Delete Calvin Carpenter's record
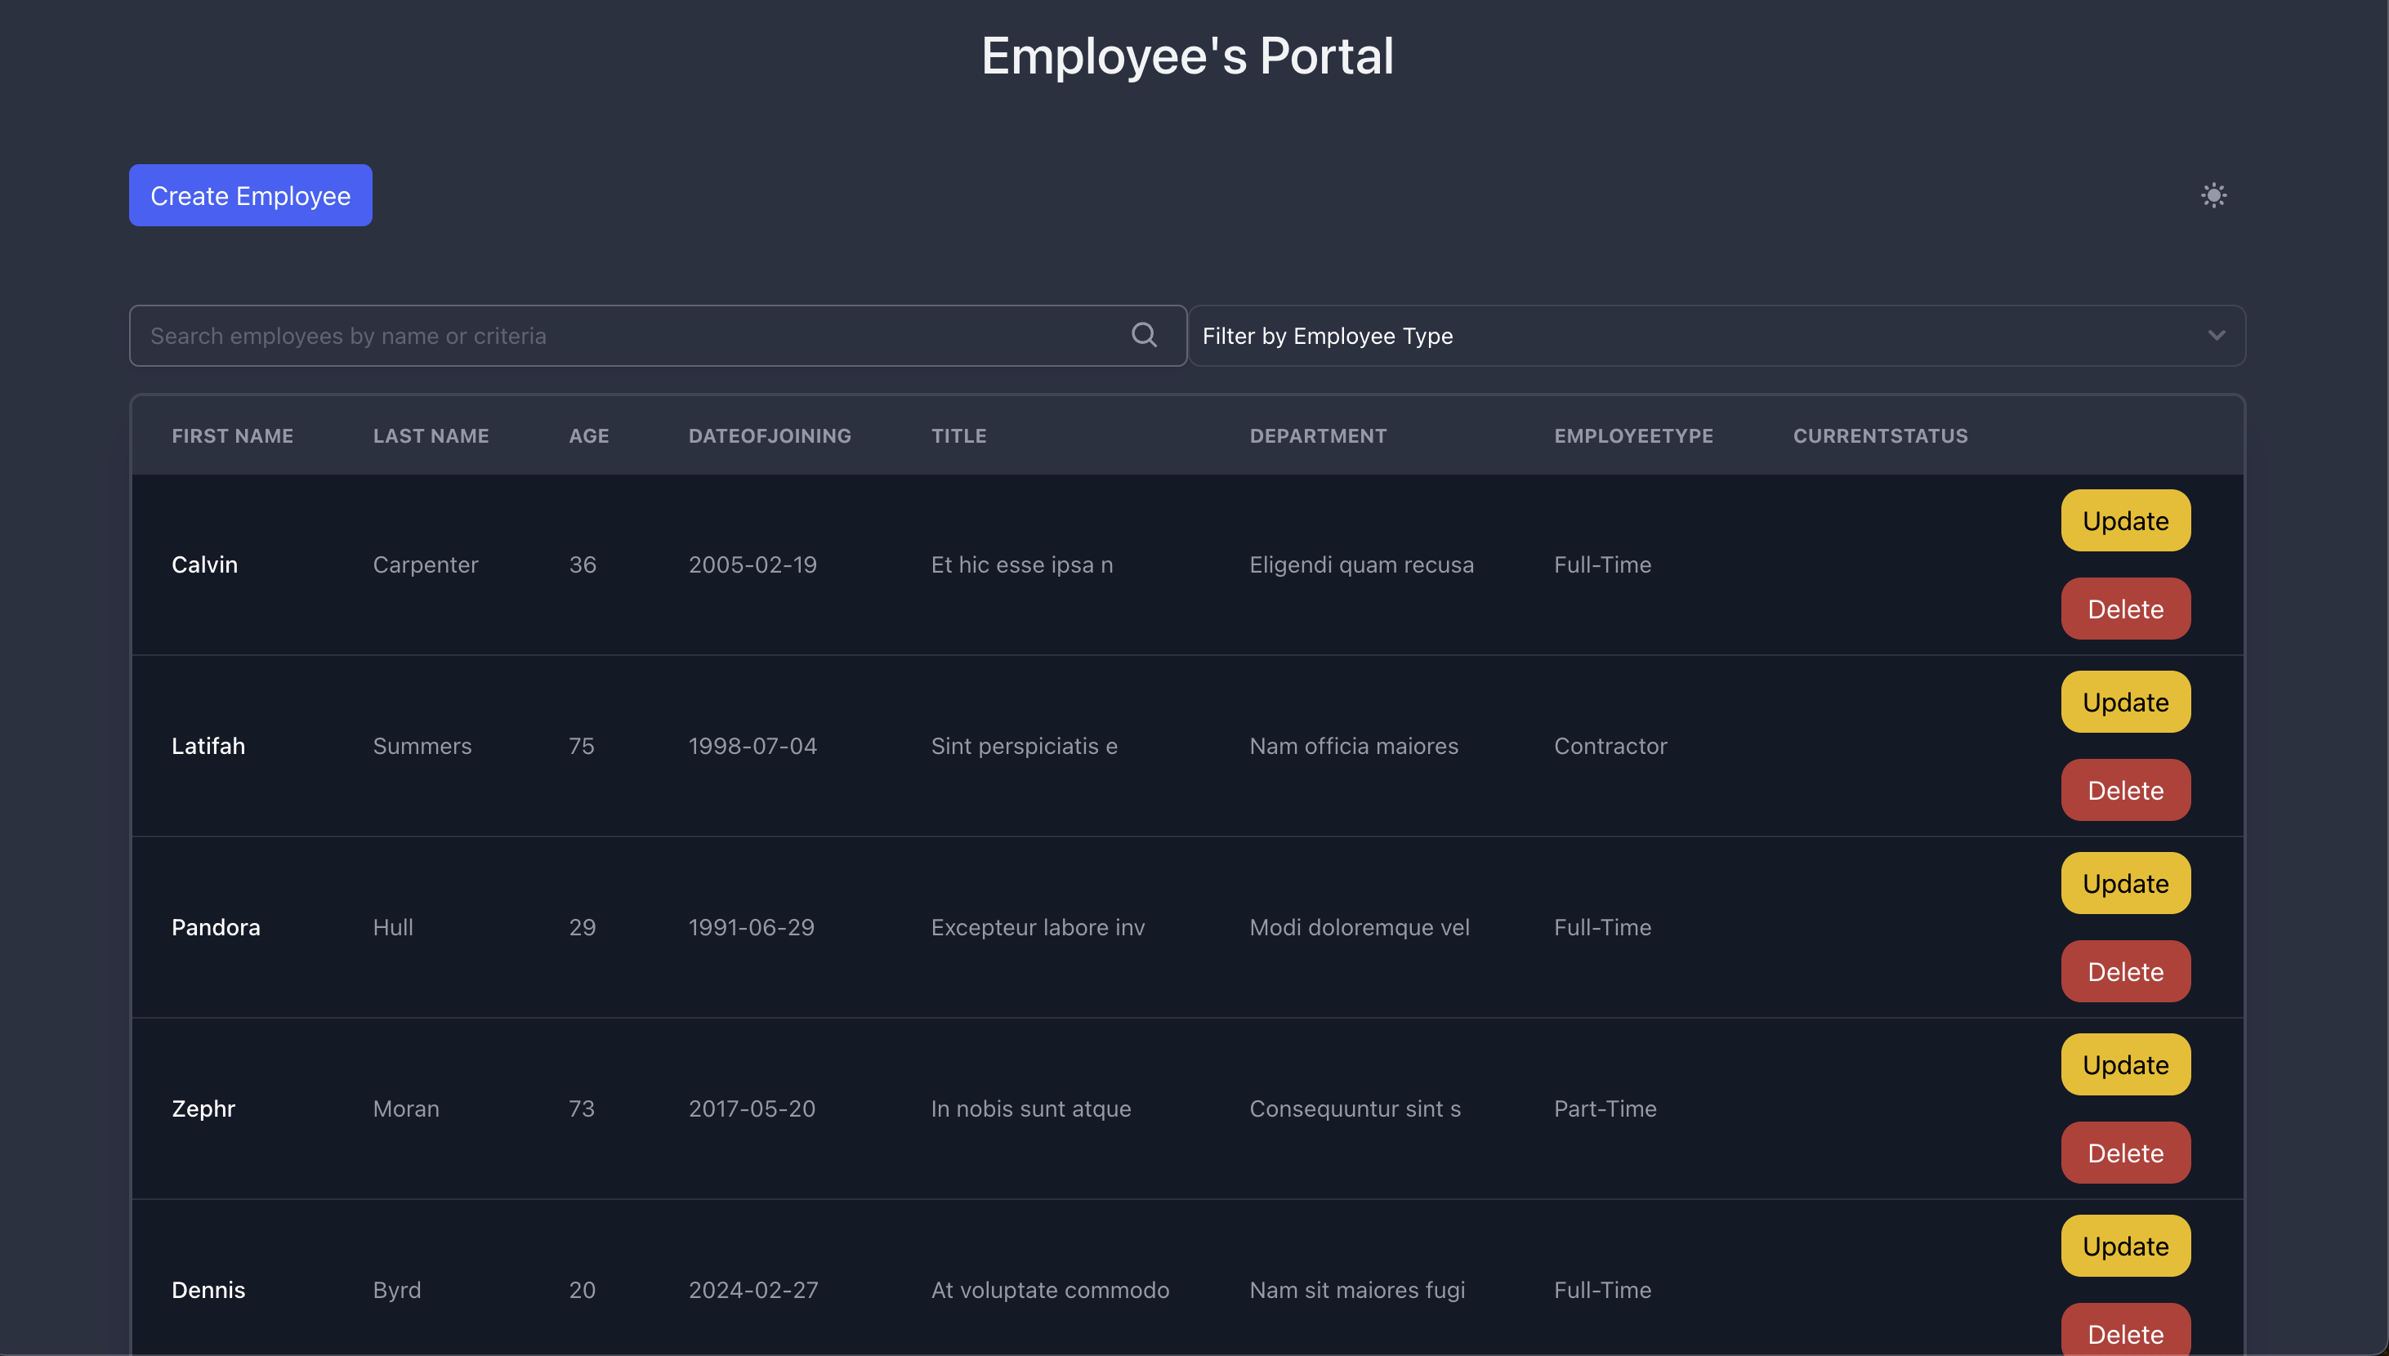The image size is (2389, 1356). [2125, 609]
